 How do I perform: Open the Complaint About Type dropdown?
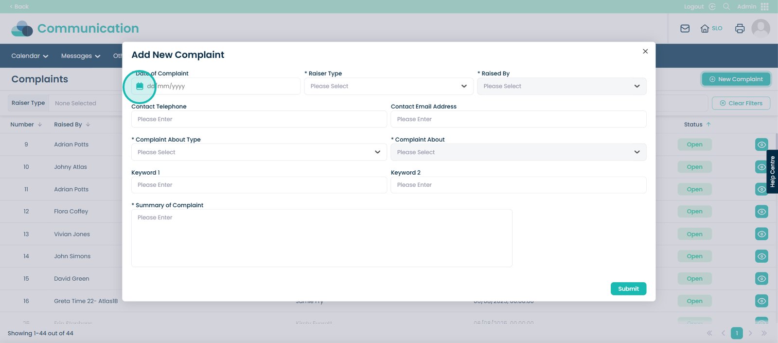point(259,152)
